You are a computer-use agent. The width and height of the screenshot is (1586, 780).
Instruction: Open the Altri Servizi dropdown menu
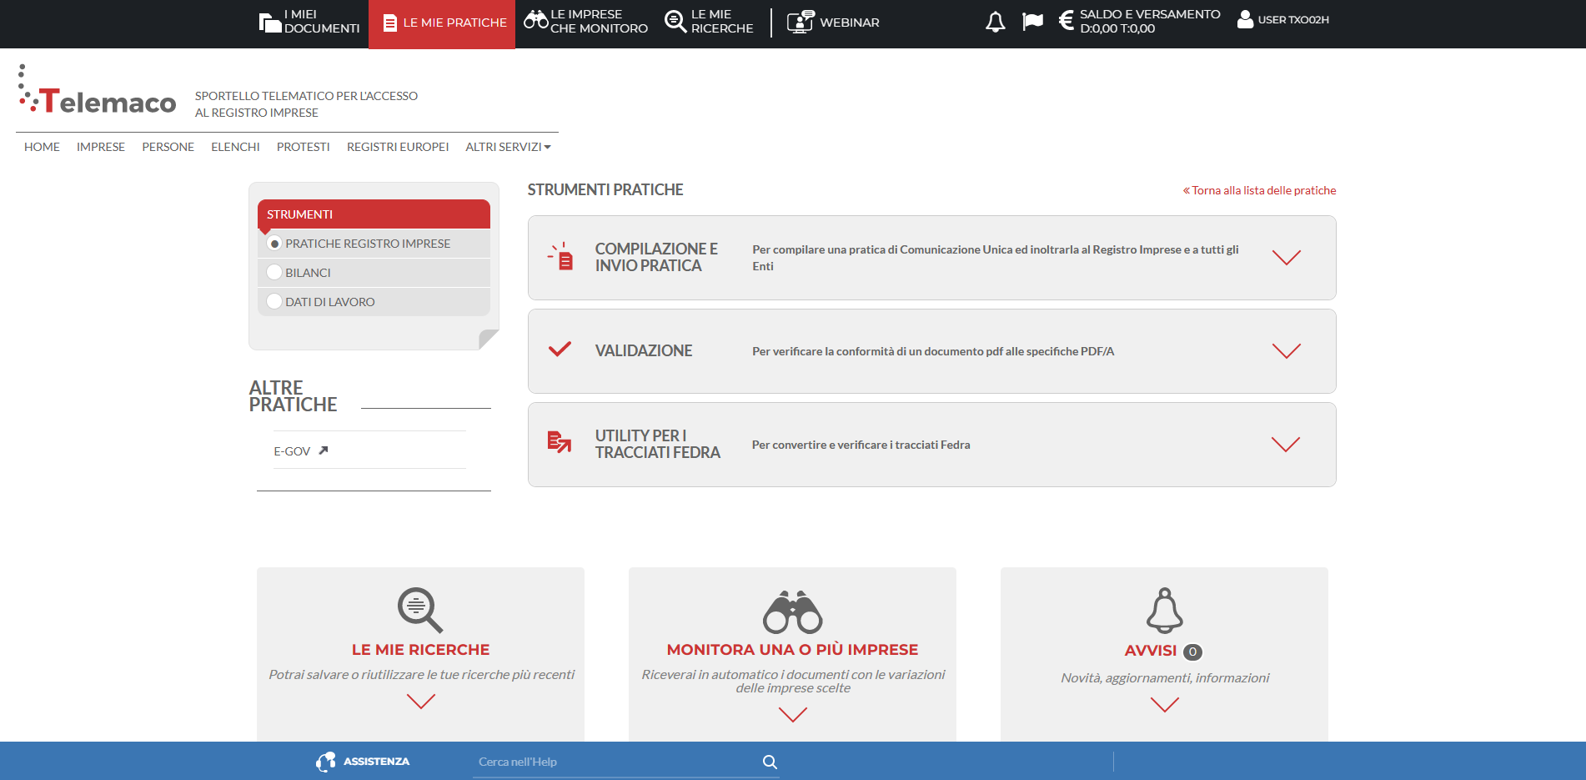[508, 147]
